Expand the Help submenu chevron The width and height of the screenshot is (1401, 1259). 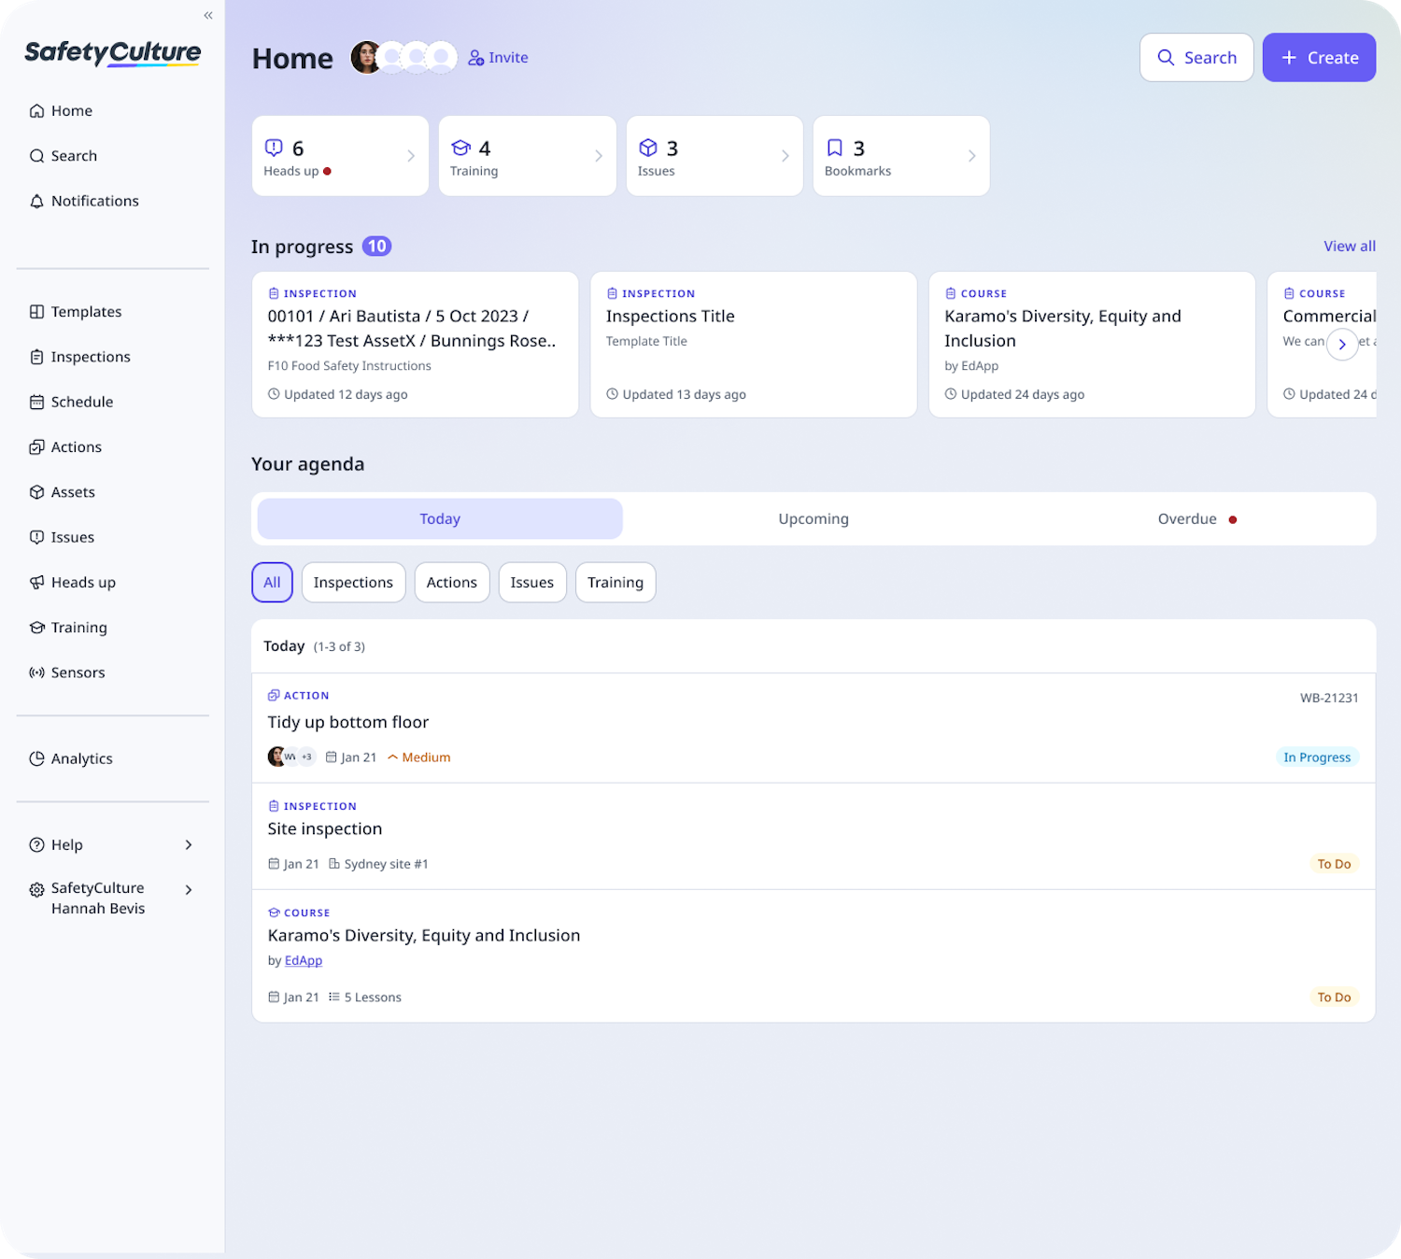[189, 844]
